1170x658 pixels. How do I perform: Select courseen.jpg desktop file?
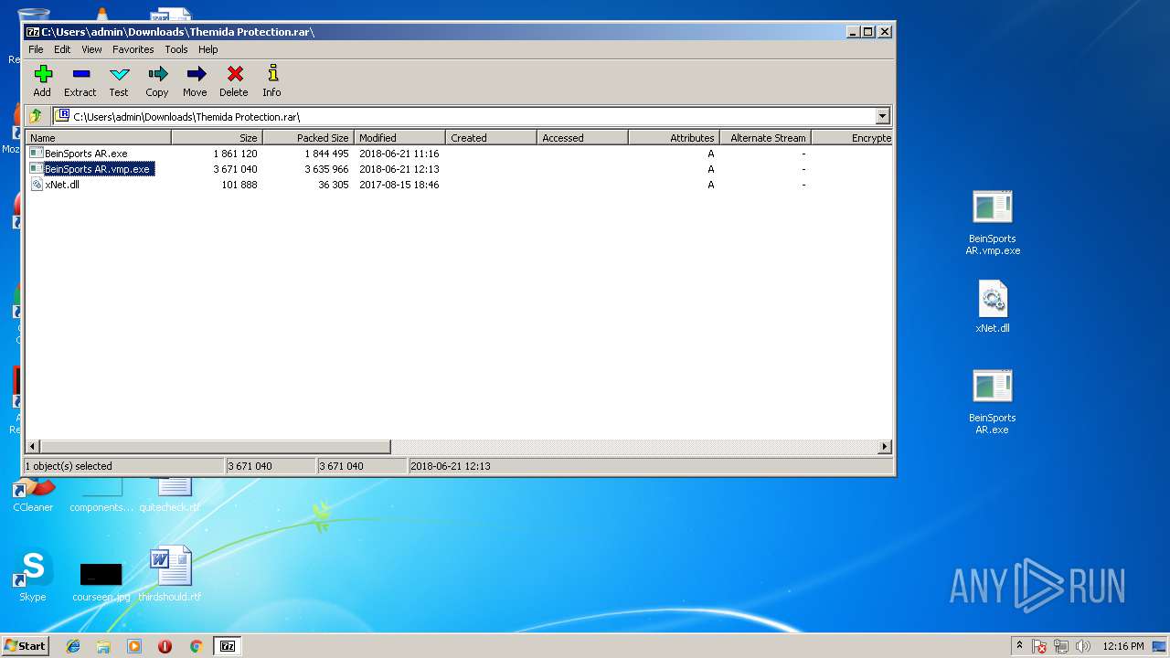(101, 582)
